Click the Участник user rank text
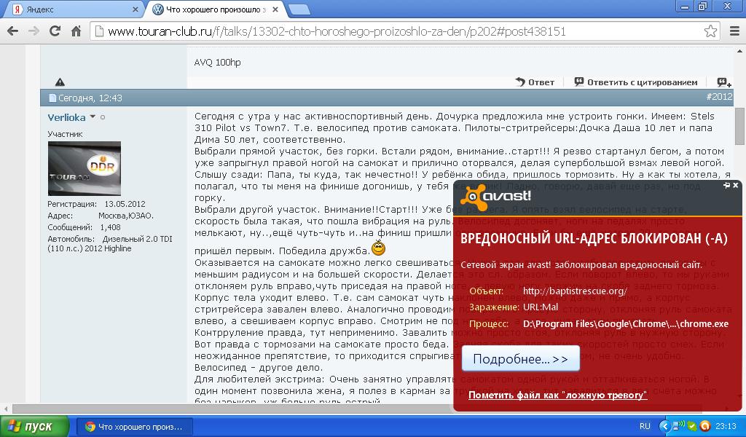The width and height of the screenshot is (746, 437). click(65, 134)
